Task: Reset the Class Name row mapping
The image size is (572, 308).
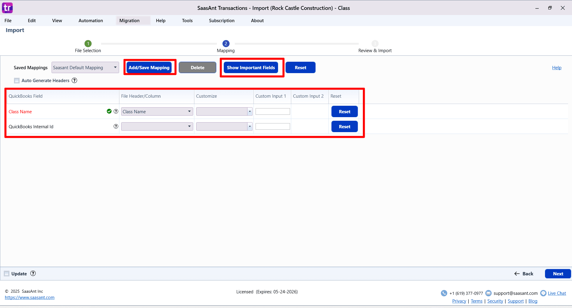Action: [x=344, y=111]
